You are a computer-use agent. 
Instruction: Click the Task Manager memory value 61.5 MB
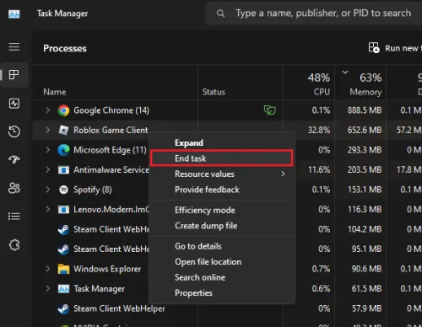(366, 288)
